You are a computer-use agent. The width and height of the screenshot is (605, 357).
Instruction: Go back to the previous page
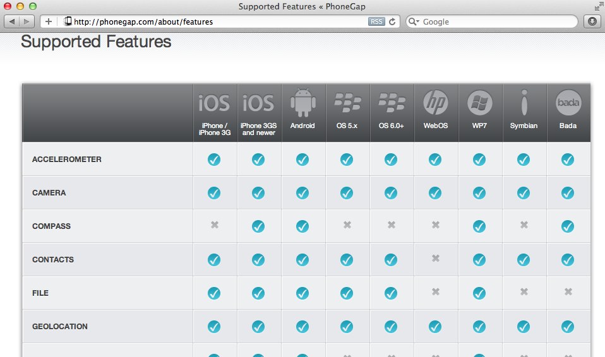[11, 21]
